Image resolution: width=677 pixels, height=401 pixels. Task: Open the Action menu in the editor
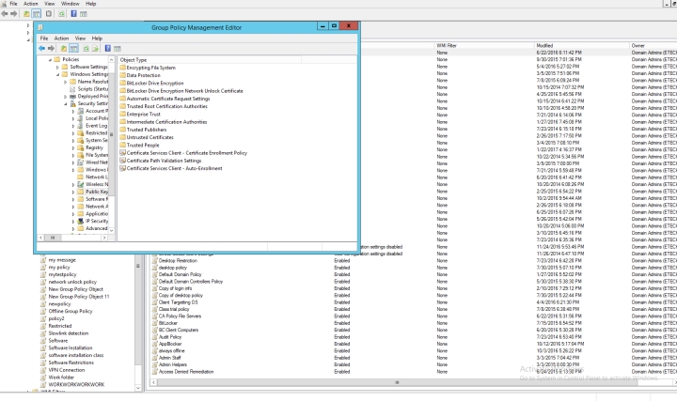click(61, 39)
